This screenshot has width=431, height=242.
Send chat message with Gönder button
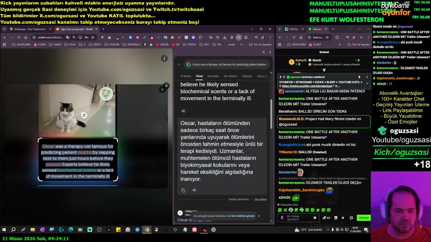(364, 218)
